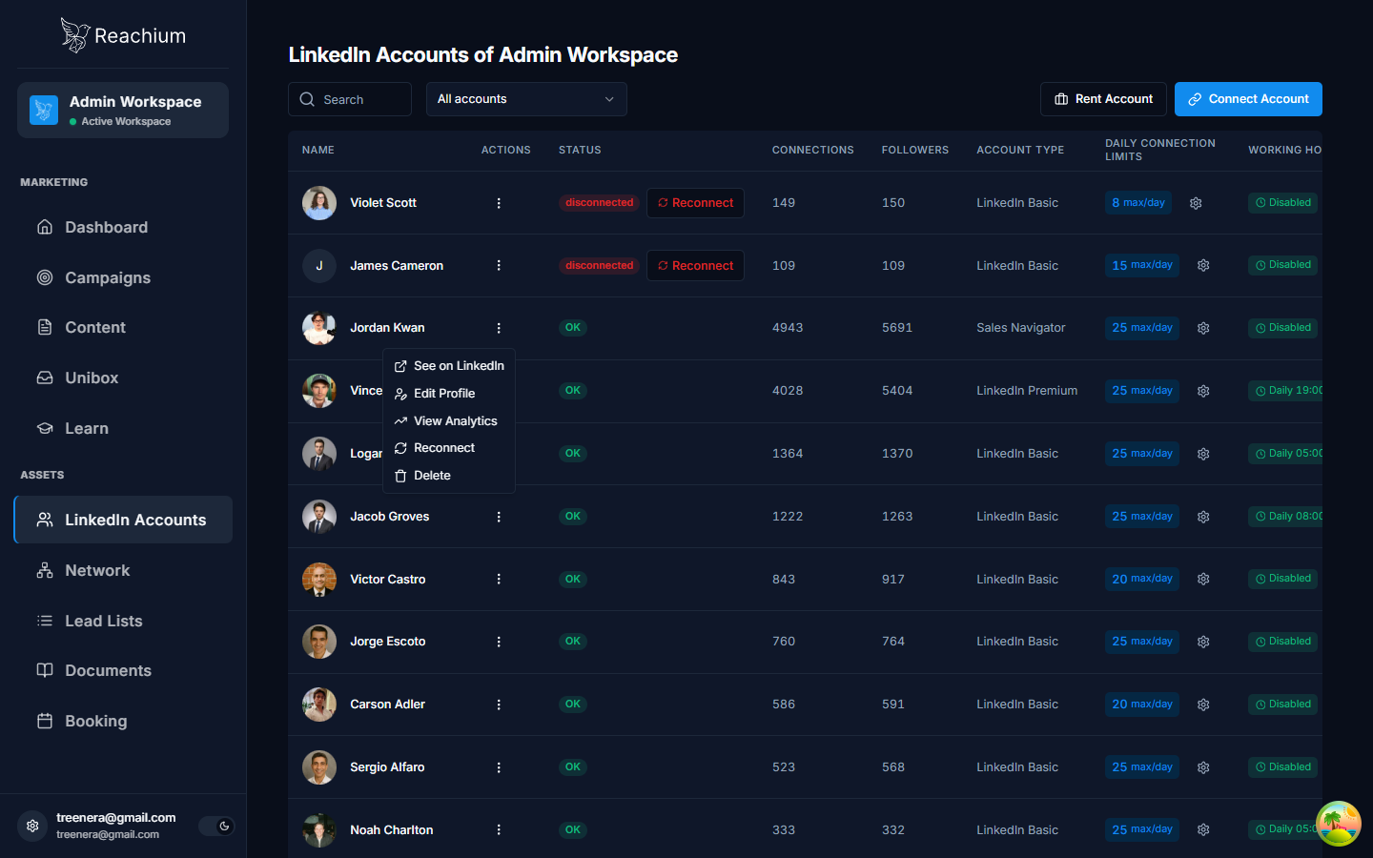
Task: Open limit settings gear for Sergio Alfaro
Action: click(1203, 767)
